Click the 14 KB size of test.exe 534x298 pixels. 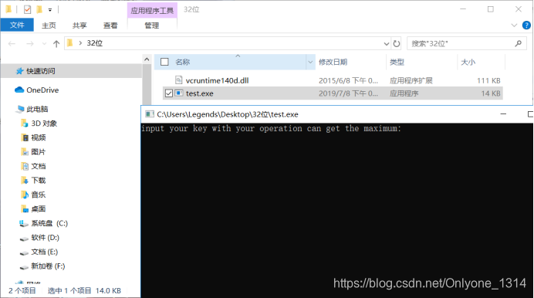coord(491,93)
